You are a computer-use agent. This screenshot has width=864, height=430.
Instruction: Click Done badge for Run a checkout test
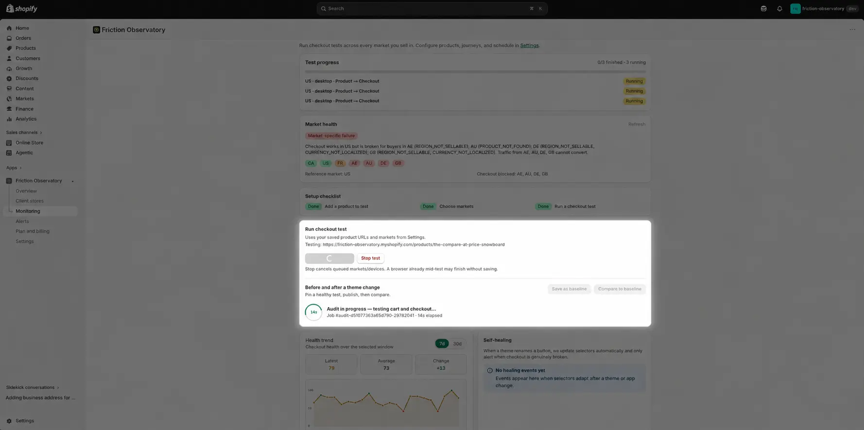pyautogui.click(x=543, y=206)
